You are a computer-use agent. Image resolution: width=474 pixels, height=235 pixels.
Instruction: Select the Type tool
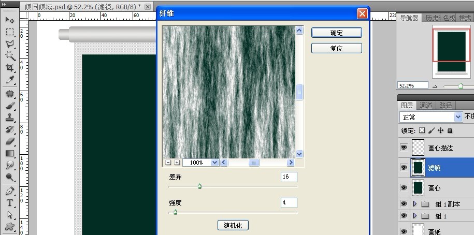coord(10,203)
